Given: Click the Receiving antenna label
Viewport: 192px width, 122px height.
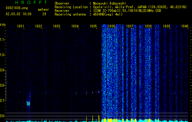Looking at the screenshot, I should [x=70, y=14].
